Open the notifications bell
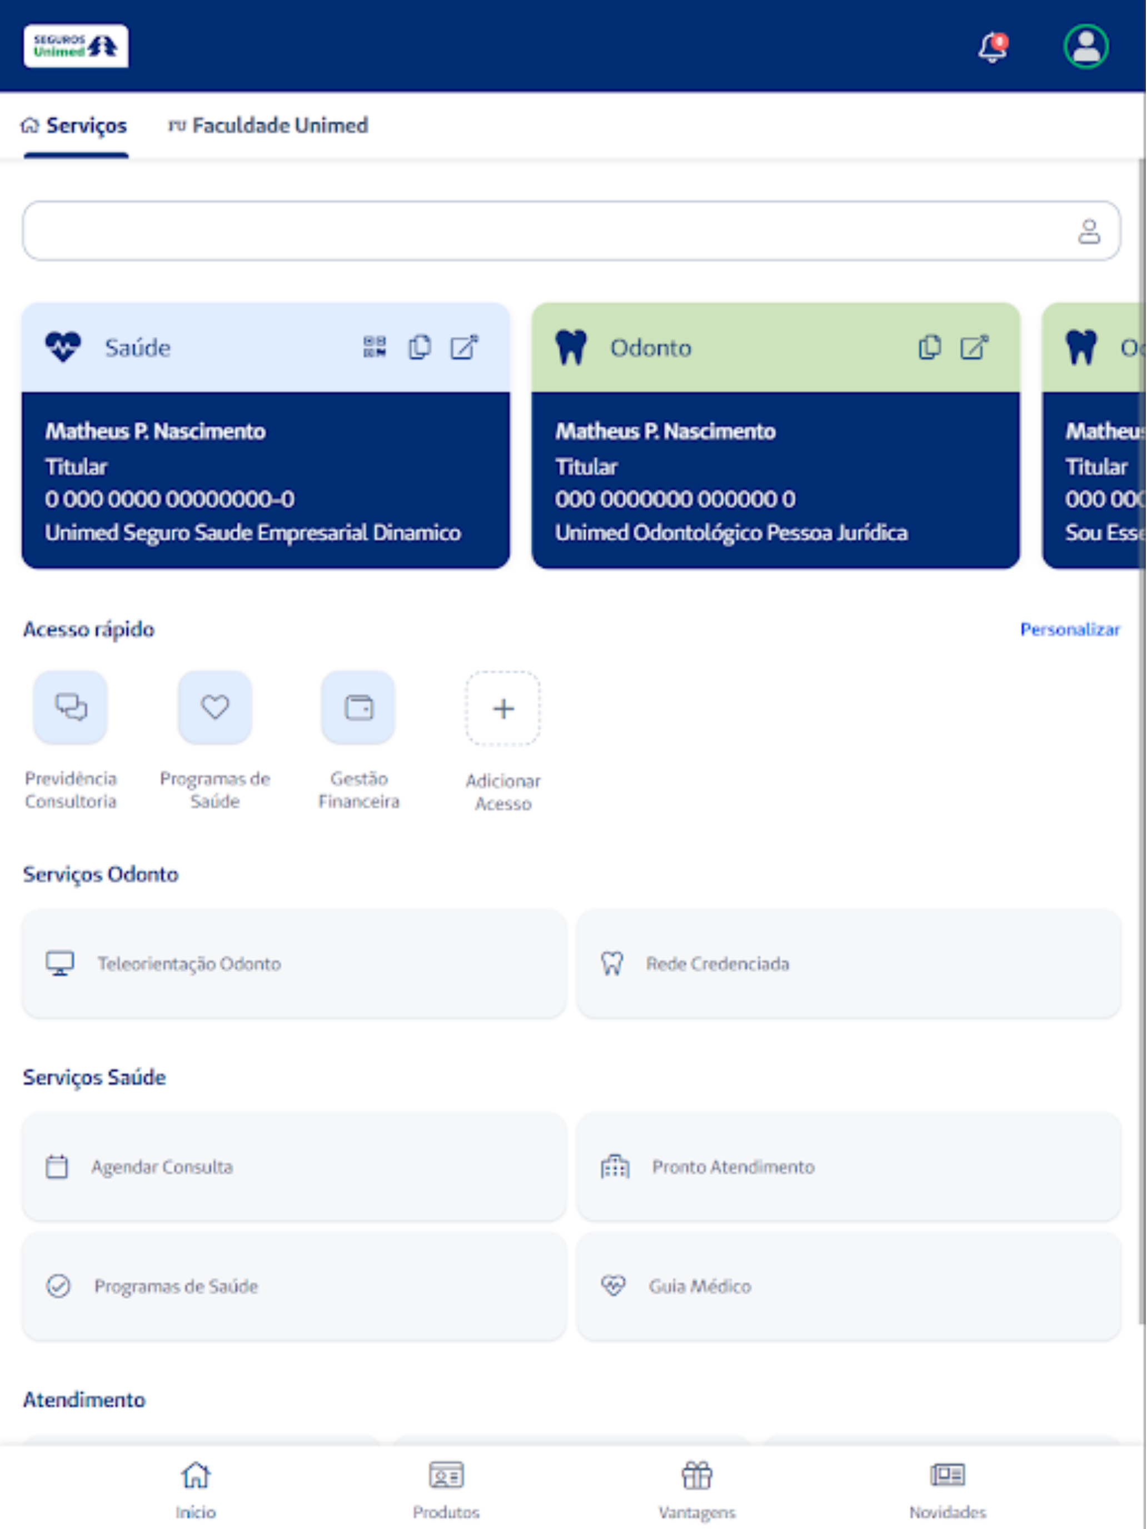Screen dimensions: 1147x1529 tap(993, 47)
